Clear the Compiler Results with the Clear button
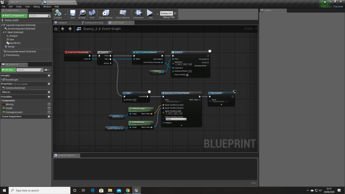 pyautogui.click(x=253, y=183)
